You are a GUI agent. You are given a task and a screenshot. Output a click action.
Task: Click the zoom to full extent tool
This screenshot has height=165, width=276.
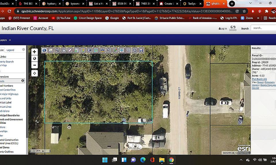(122, 50)
